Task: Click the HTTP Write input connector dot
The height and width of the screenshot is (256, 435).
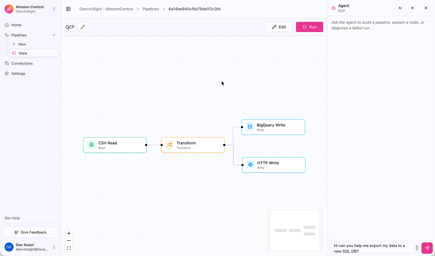Action: pos(243,165)
